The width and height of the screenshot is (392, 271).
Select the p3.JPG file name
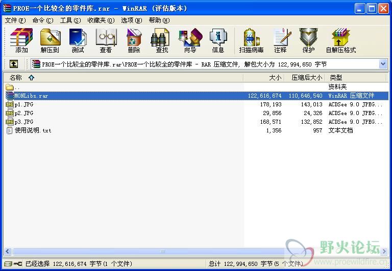[x=24, y=122]
